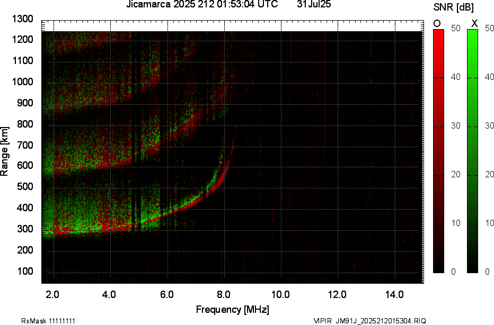Click the O color bar's 10 tick label
494x325 pixels.
455,223
